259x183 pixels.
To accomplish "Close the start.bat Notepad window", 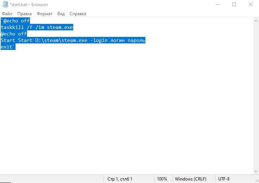I will (251, 4).
